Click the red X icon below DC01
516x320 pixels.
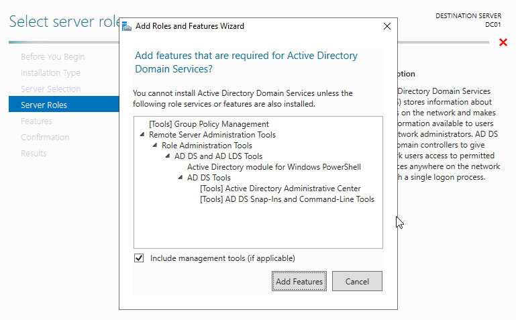coord(503,42)
